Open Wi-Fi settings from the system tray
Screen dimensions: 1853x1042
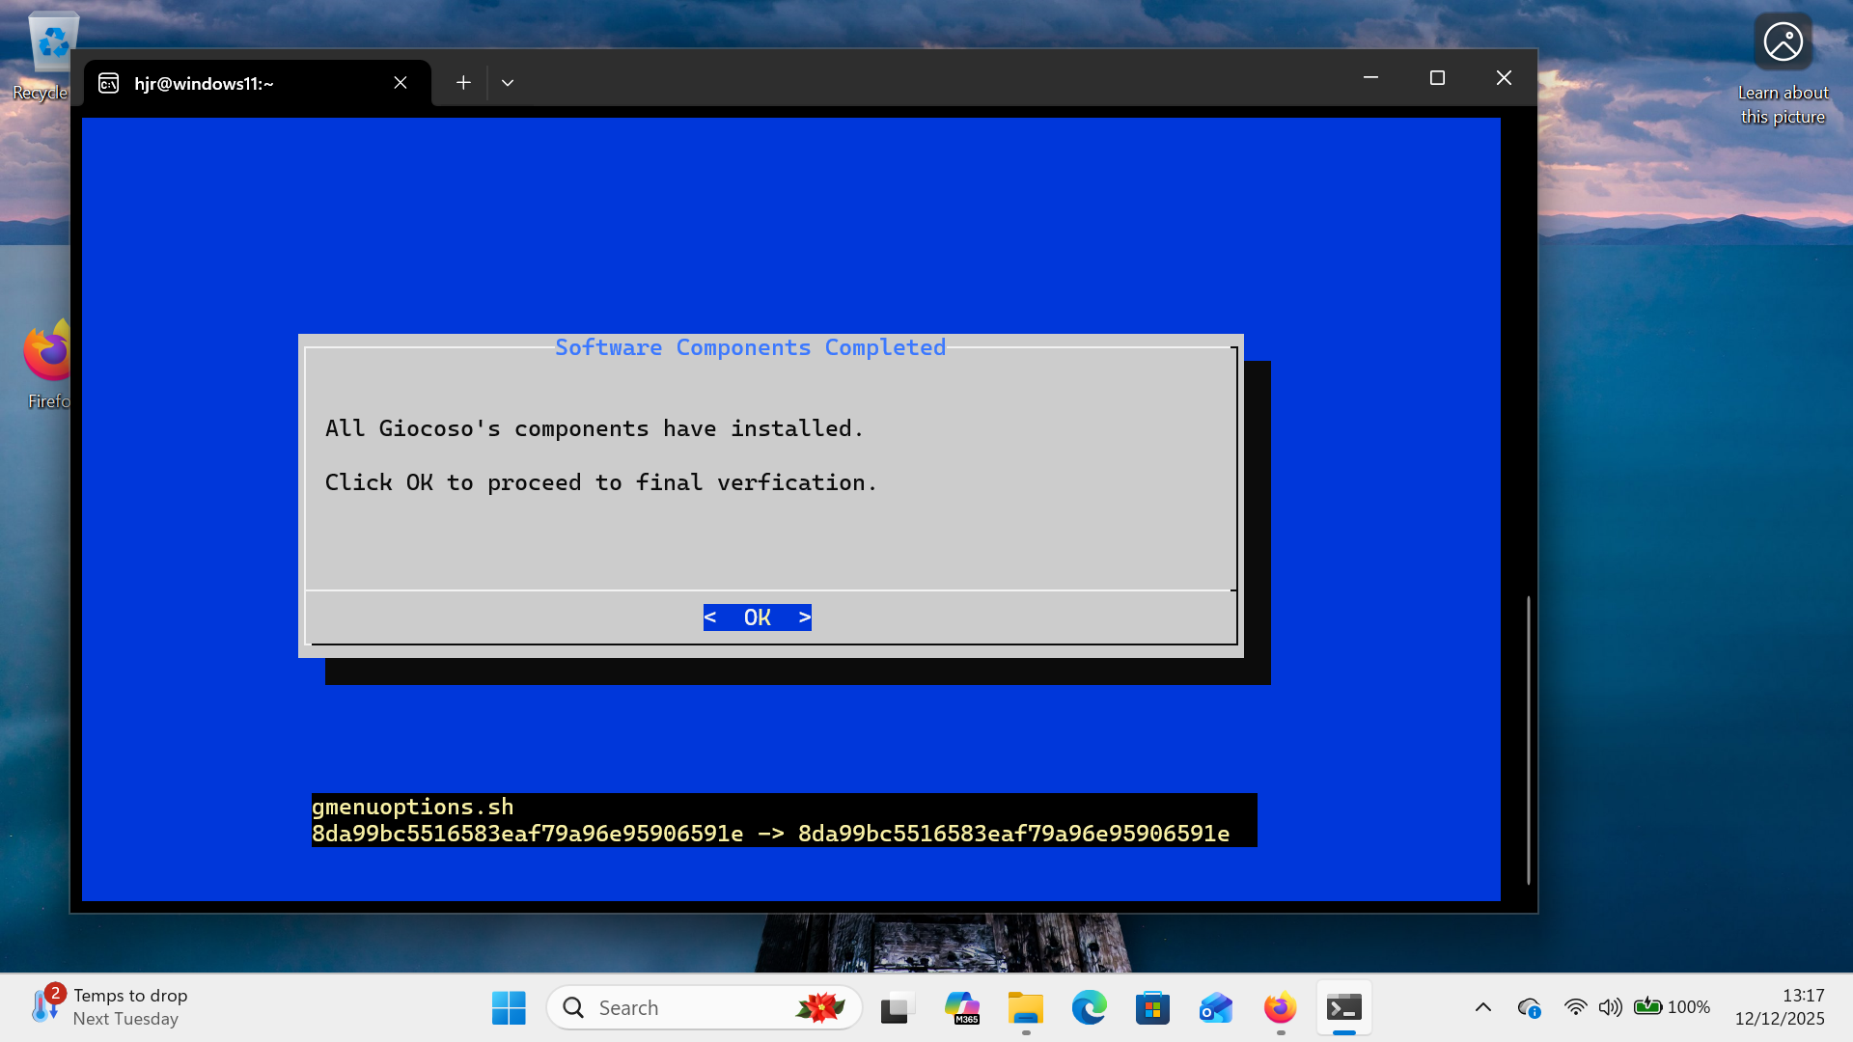point(1575,1006)
